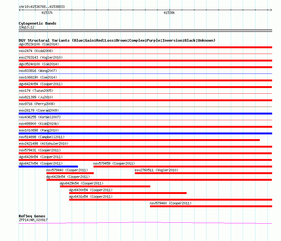Click the 19q13.12 cytogenetic band label
Screen dimensions: 281x241
(x=27, y=27)
